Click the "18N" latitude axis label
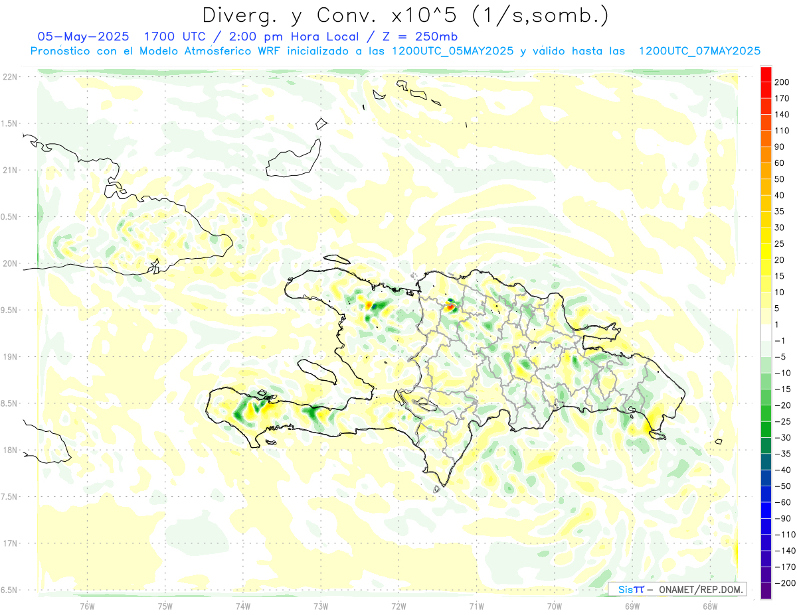Viewport: 797px width, 615px height. (10, 450)
